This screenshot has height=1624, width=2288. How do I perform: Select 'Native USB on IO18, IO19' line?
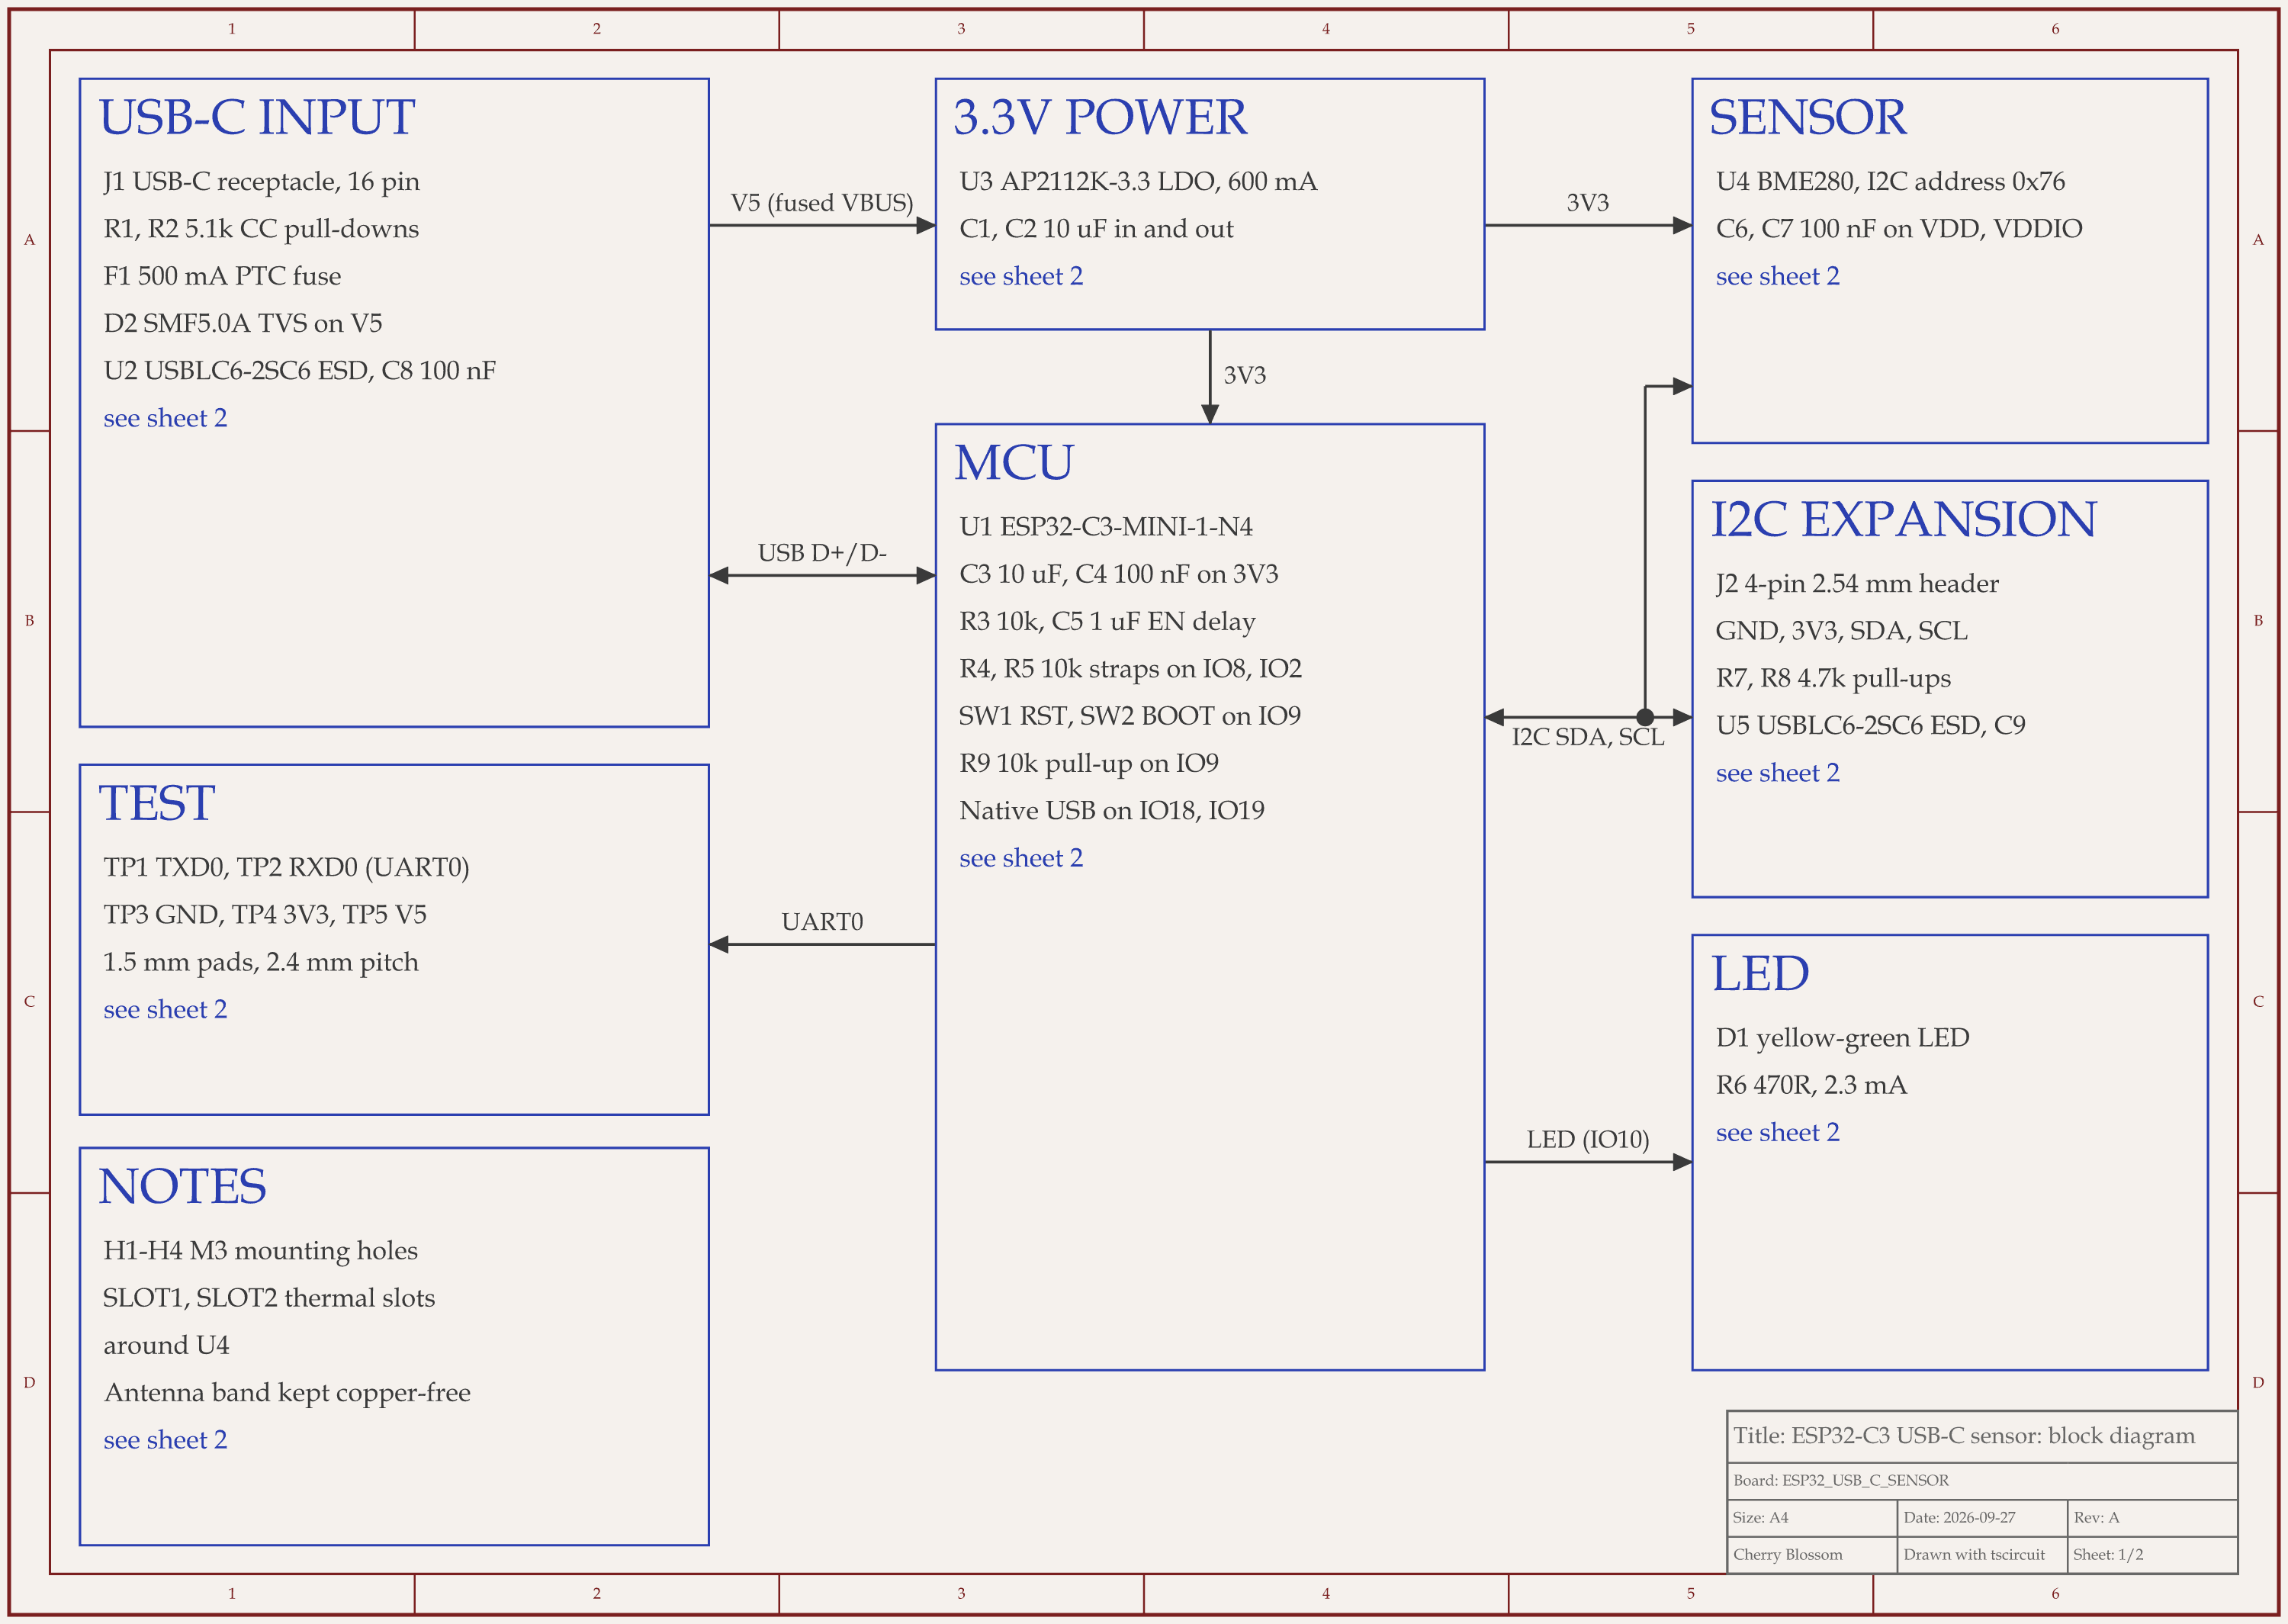(x=1111, y=811)
